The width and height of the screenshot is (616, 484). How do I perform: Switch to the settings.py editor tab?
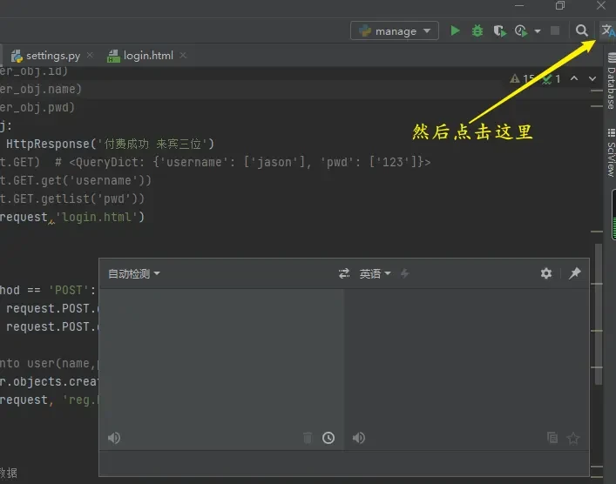pyautogui.click(x=52, y=56)
